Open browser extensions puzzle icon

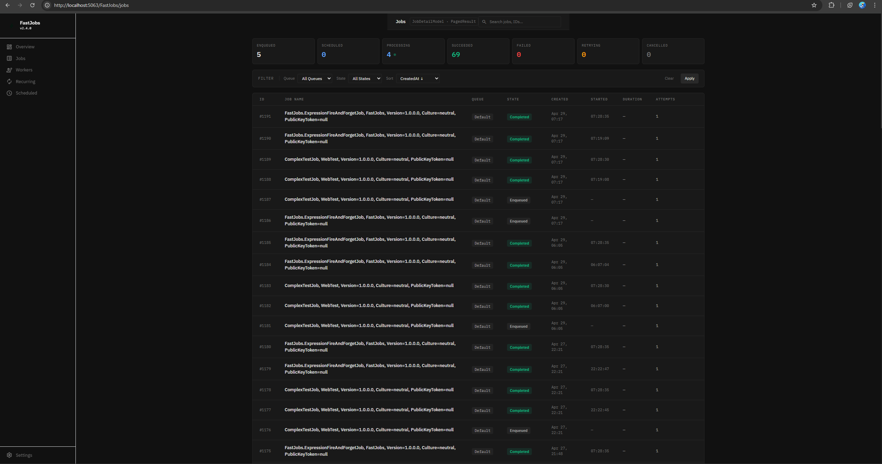pos(831,5)
